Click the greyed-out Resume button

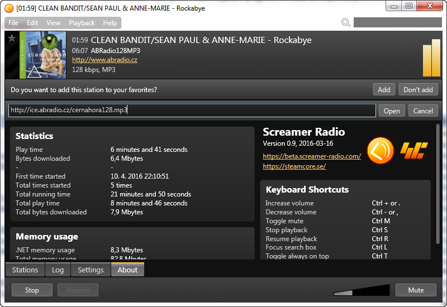point(78,290)
